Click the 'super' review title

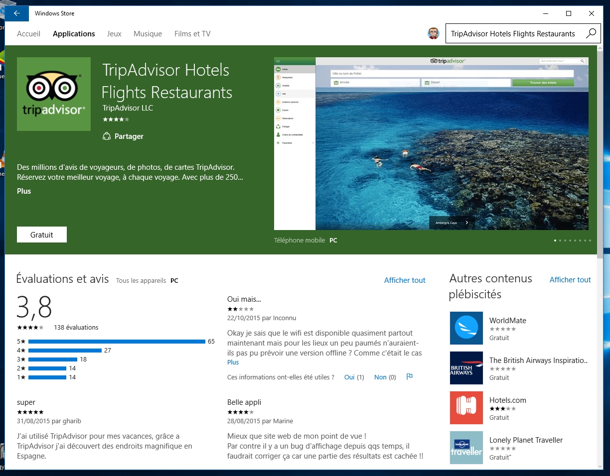(x=26, y=402)
